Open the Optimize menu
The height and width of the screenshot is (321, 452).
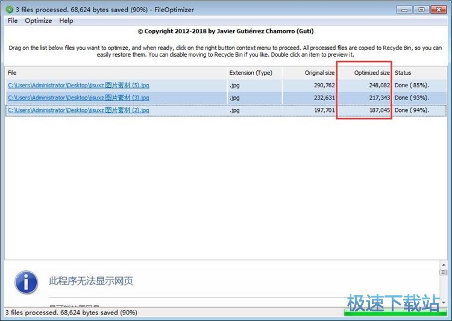39,20
